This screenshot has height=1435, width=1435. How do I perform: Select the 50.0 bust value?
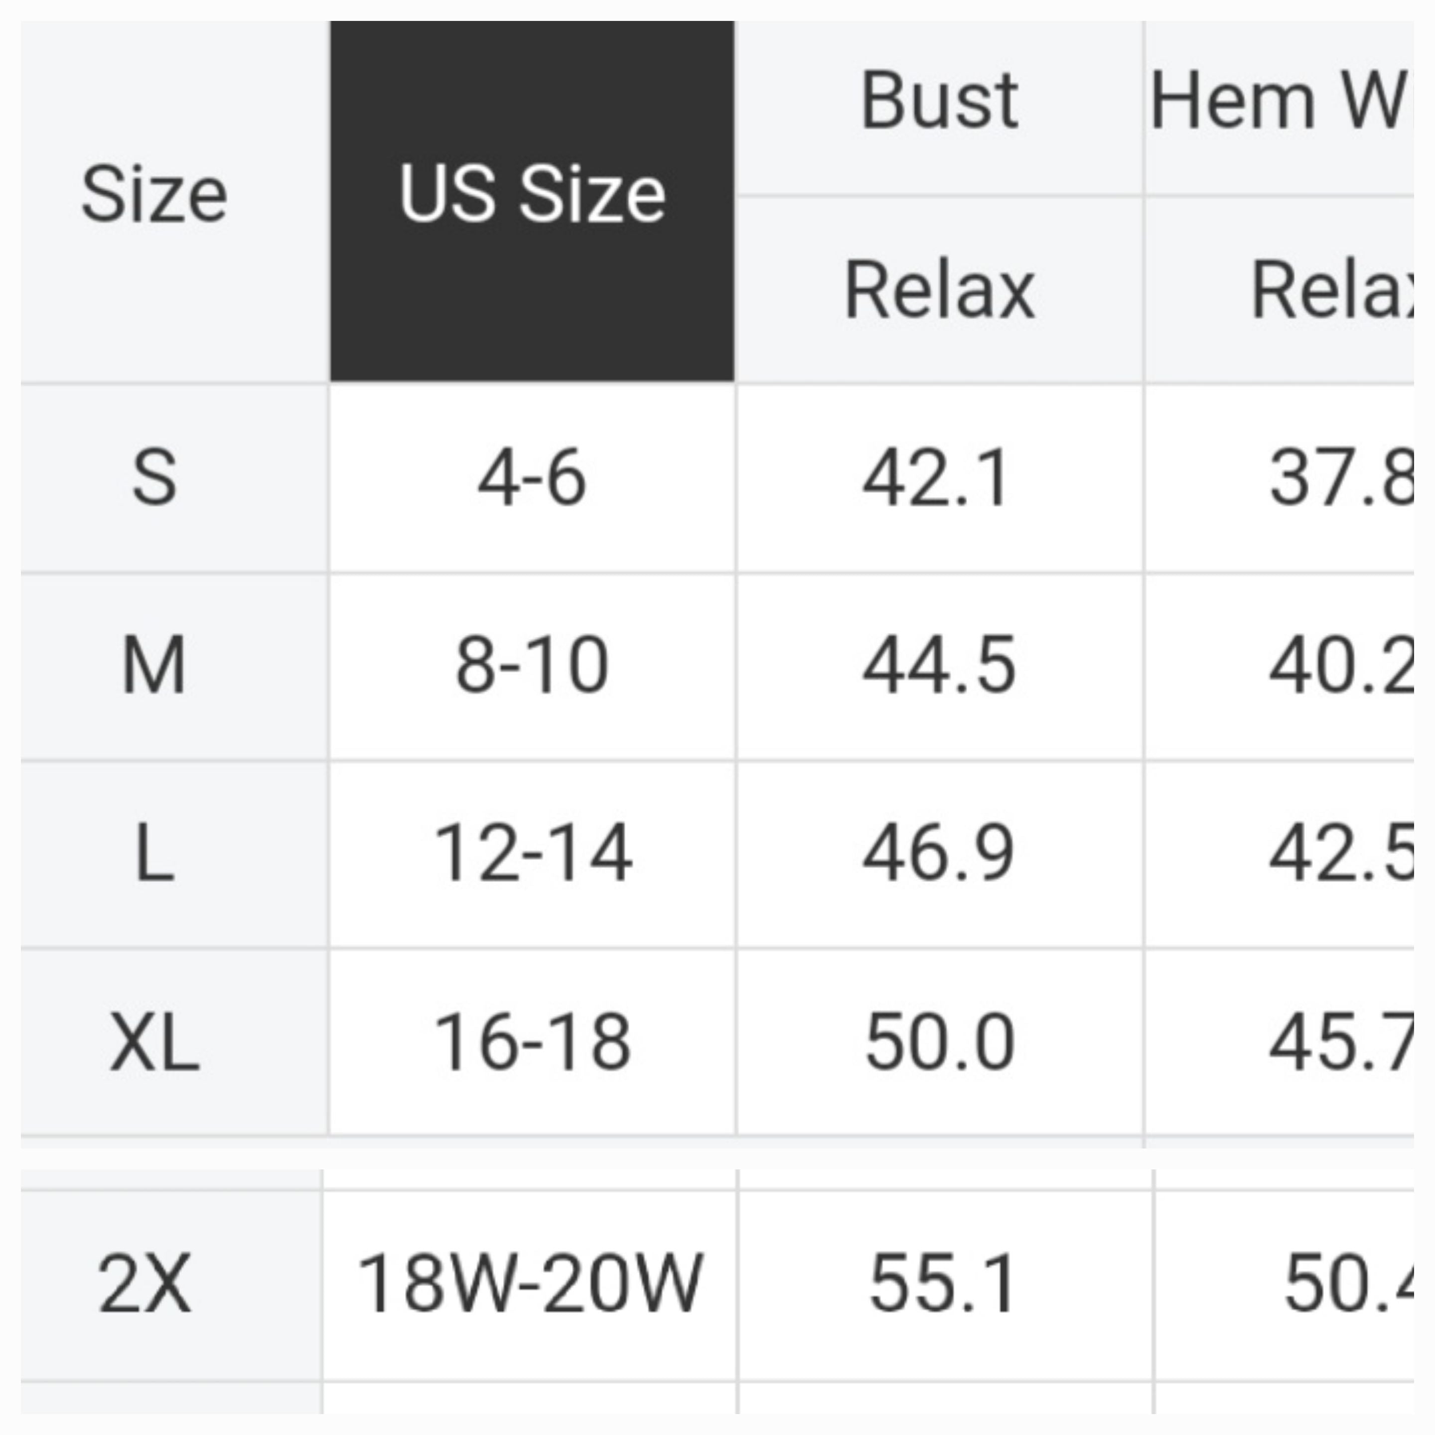(939, 1043)
